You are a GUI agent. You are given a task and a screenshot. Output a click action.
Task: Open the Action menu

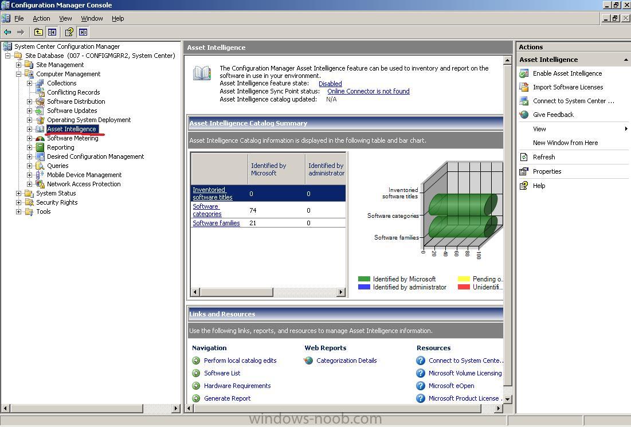(x=41, y=18)
